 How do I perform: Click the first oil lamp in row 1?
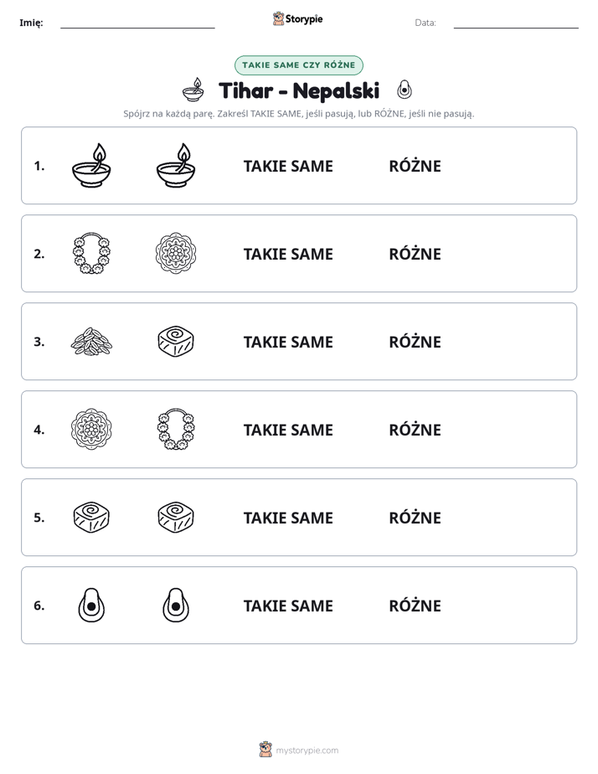pyautogui.click(x=91, y=165)
